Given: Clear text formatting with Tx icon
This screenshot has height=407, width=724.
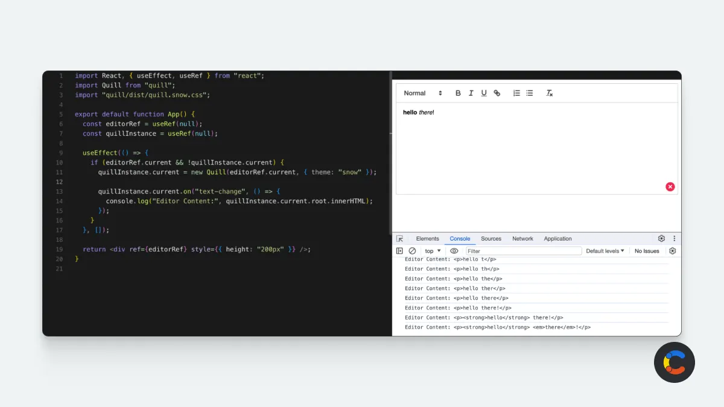Looking at the screenshot, I should click(x=550, y=93).
